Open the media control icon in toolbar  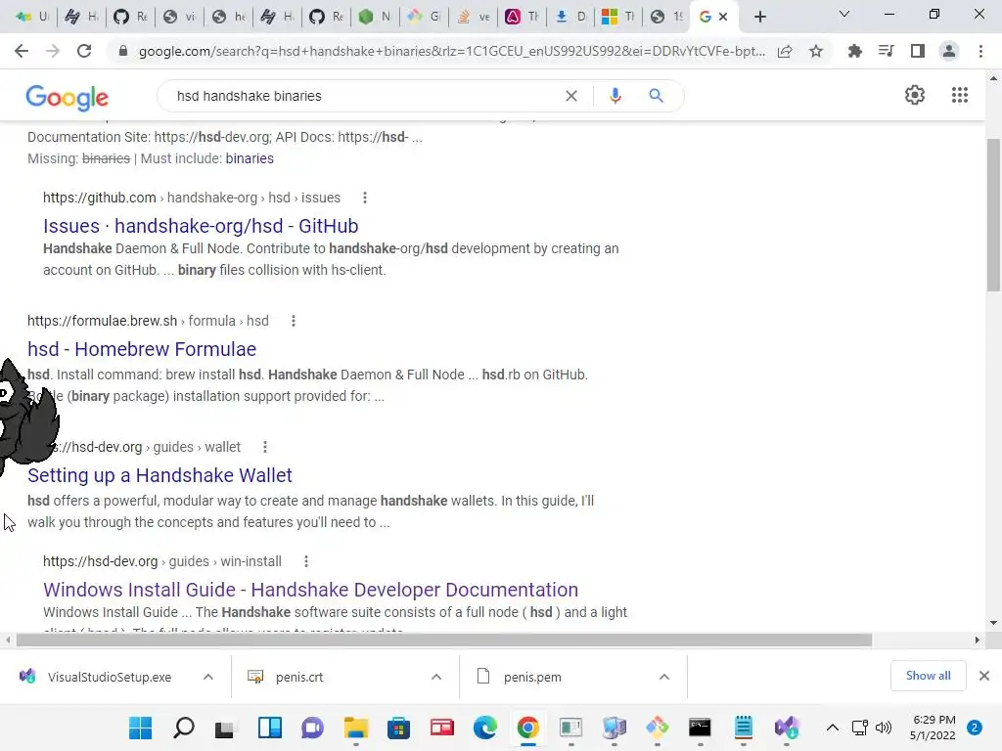pyautogui.click(x=886, y=51)
